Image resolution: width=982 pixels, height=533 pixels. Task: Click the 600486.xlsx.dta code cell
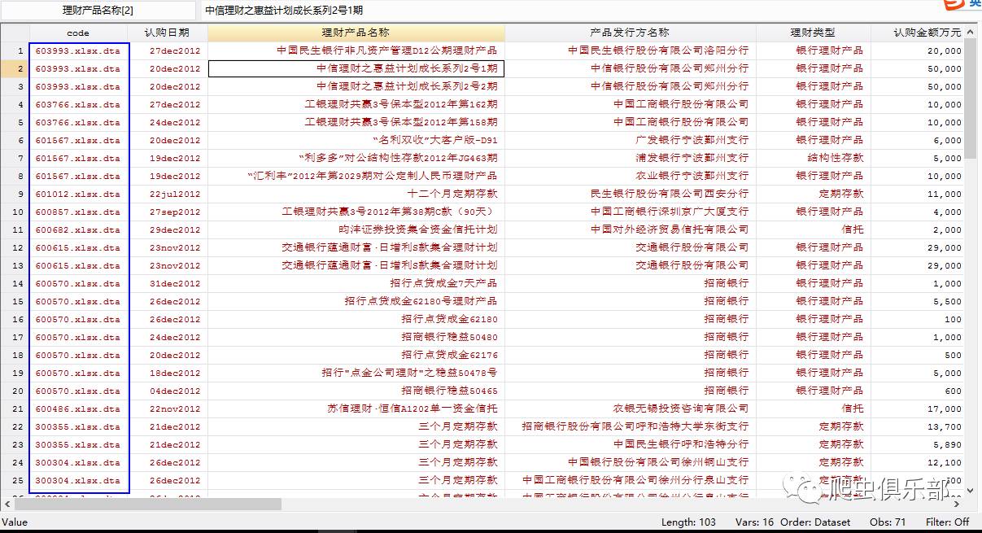coord(78,408)
